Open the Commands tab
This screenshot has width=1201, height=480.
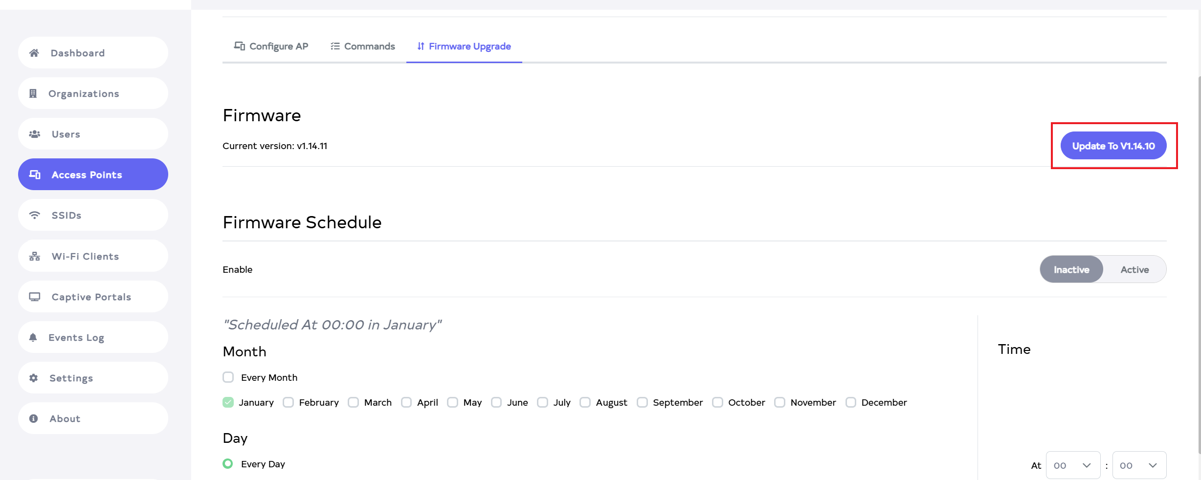pyautogui.click(x=363, y=46)
